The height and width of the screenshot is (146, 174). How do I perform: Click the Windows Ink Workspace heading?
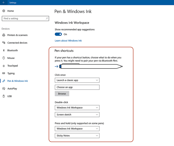click(72, 23)
